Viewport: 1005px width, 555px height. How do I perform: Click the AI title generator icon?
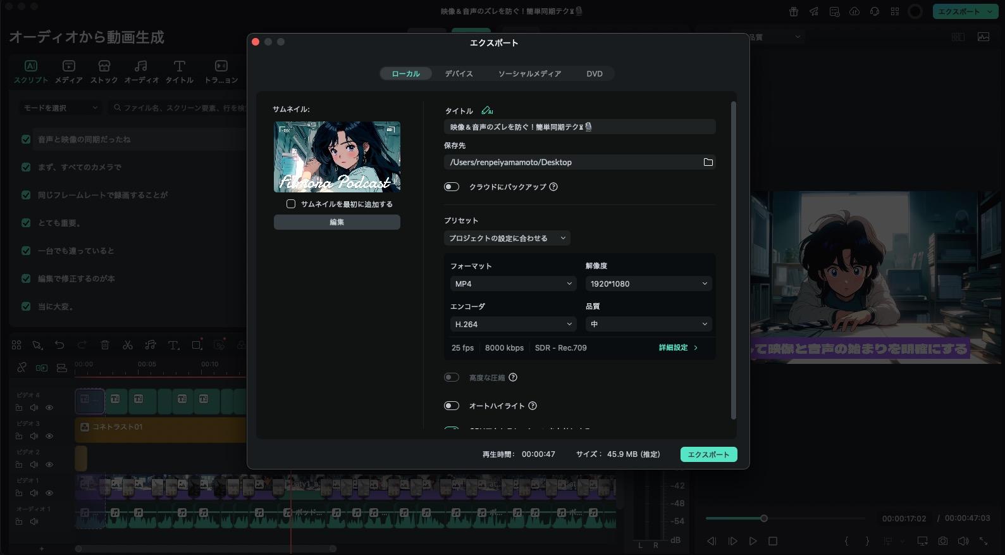pos(487,111)
